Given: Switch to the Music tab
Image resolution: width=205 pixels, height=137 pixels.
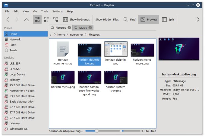Looking at the screenshot, I should tap(83, 28).
